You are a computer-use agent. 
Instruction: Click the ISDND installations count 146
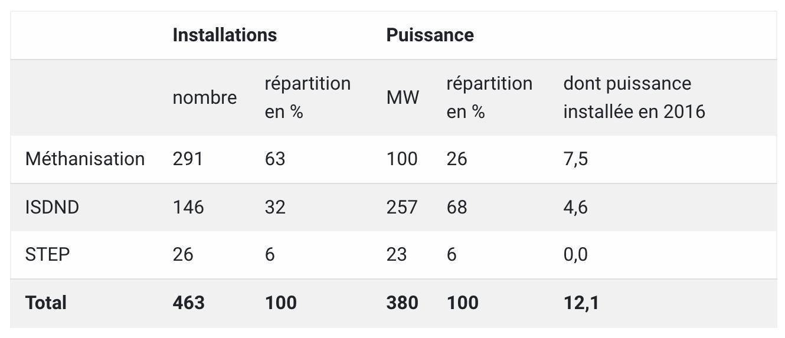[188, 207]
